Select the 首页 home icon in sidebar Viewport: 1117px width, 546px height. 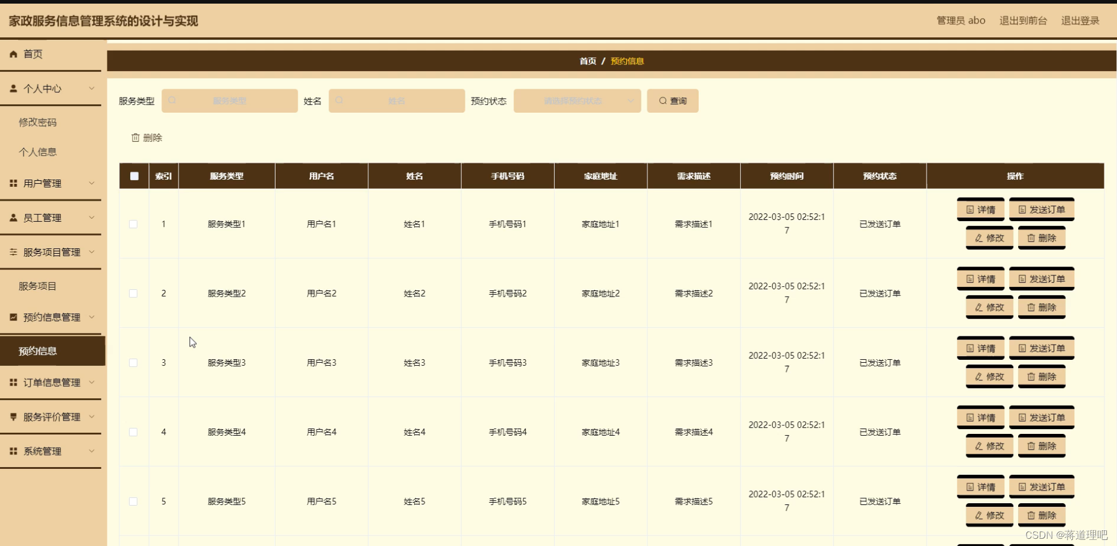click(x=13, y=54)
